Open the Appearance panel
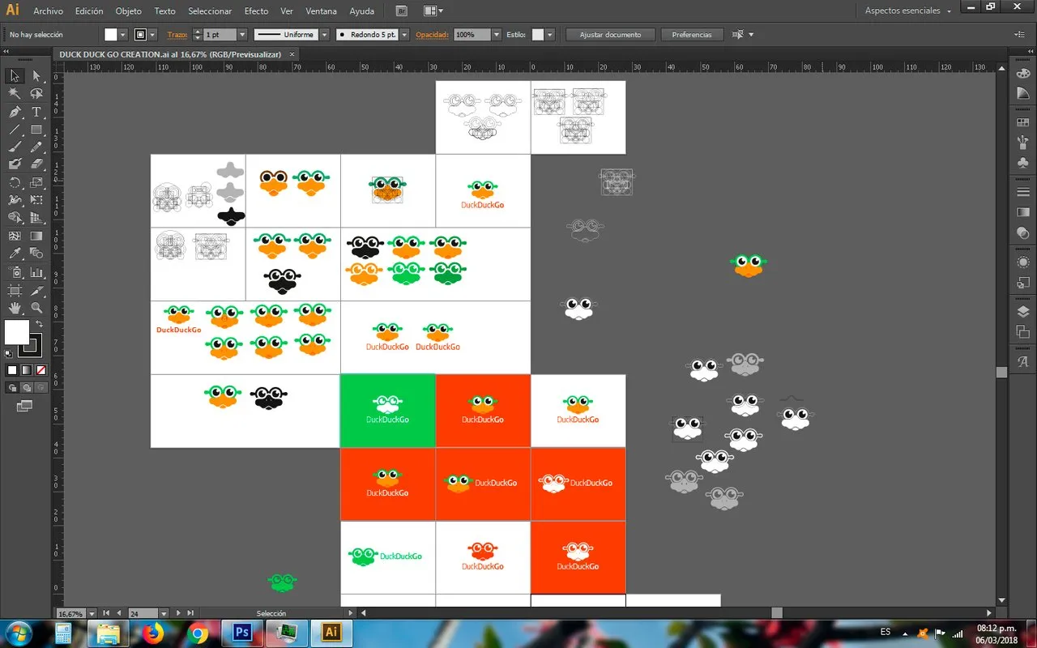Image resolution: width=1037 pixels, height=648 pixels. [1022, 262]
